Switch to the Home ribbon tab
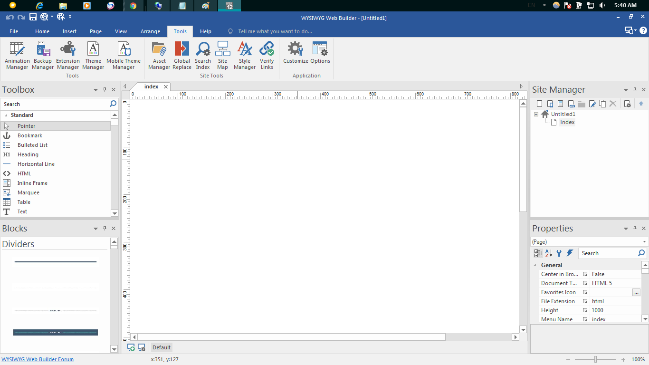 [42, 31]
